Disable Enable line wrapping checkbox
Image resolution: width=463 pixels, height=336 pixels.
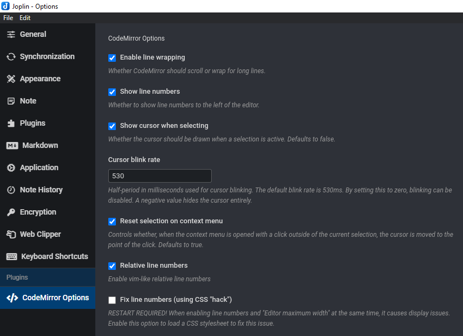click(112, 58)
